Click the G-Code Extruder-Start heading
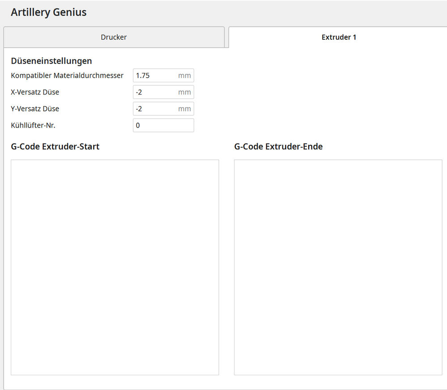 point(55,146)
